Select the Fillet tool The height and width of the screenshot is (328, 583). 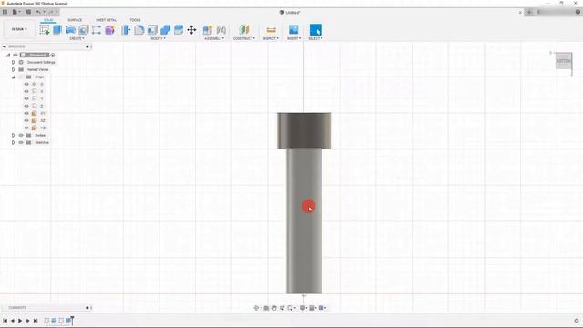(139, 30)
